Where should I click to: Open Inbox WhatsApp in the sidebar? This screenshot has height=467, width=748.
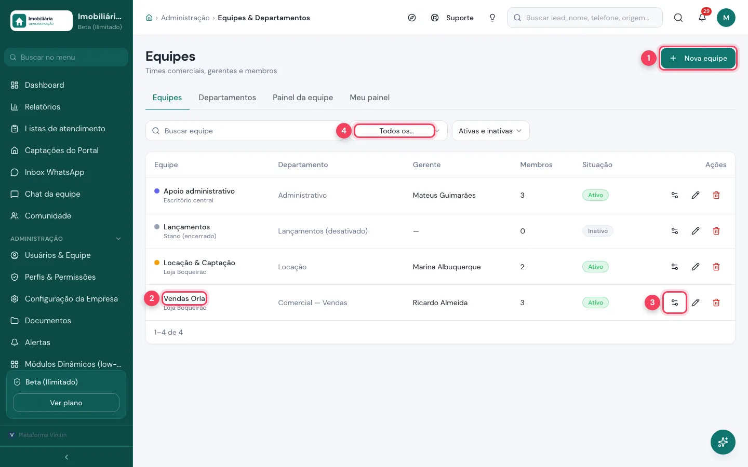click(x=66, y=172)
